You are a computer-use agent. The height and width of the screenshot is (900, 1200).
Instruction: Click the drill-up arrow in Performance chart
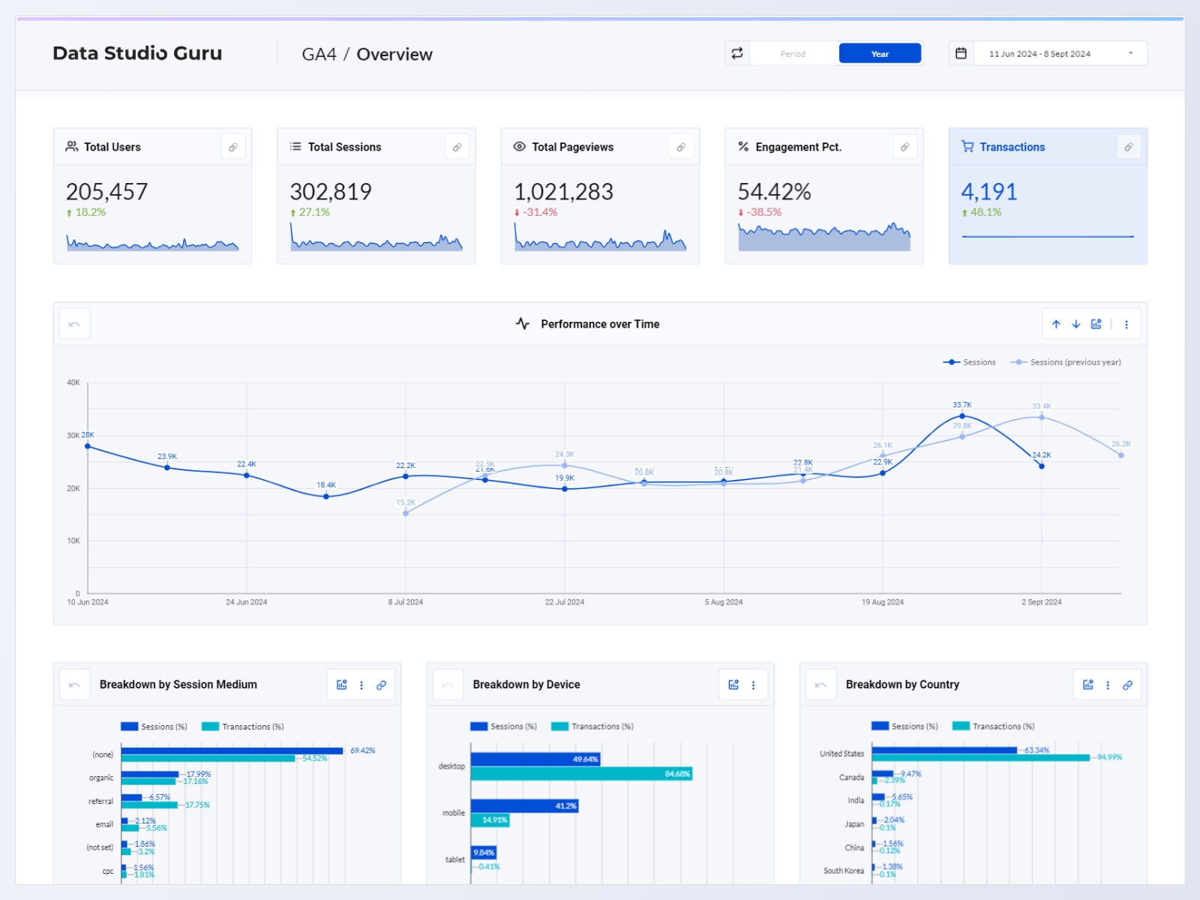point(1056,325)
